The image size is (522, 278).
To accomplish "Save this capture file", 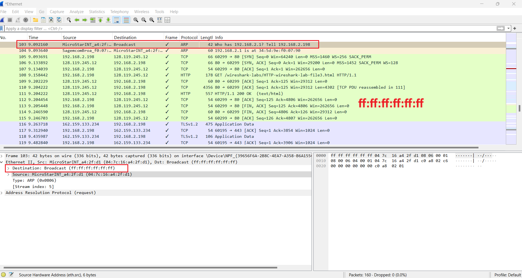I will (43, 20).
